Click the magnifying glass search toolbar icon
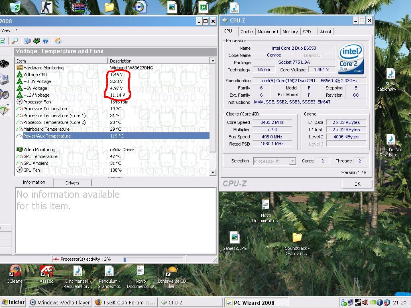 tap(15, 41)
